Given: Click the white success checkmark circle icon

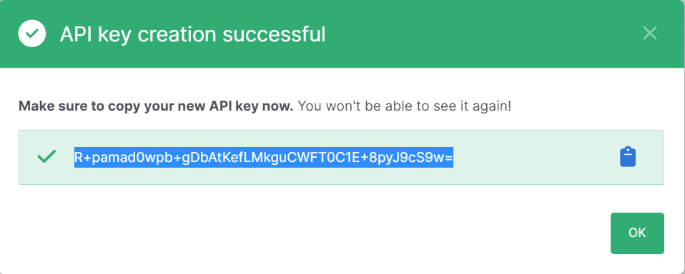Looking at the screenshot, I should pyautogui.click(x=32, y=33).
